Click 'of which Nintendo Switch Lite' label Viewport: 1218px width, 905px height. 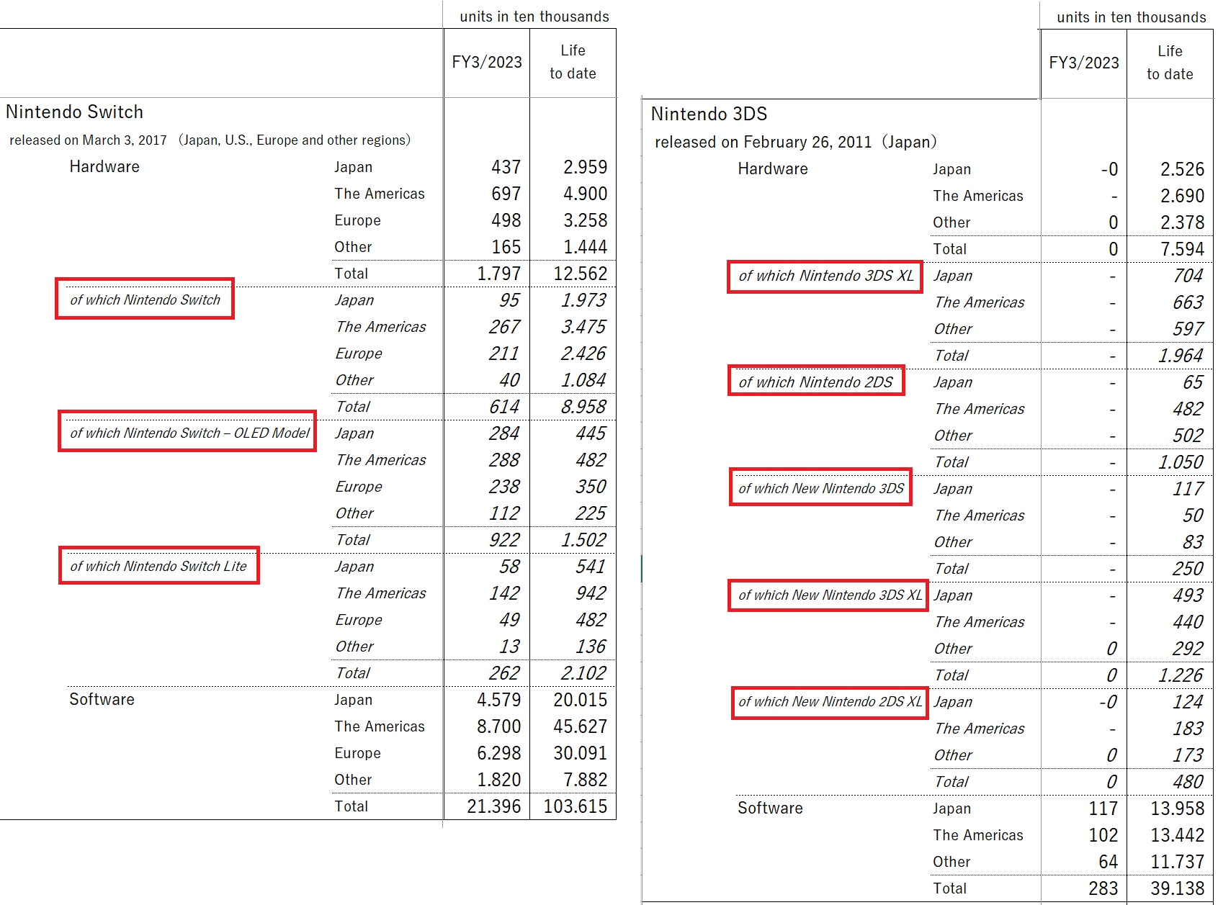point(158,567)
